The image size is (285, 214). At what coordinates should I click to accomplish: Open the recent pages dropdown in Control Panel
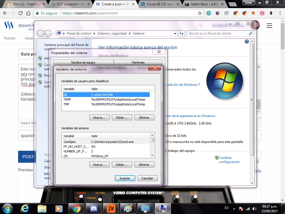pyautogui.click(x=54, y=33)
